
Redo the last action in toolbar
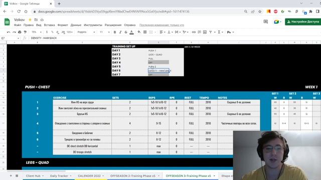pyautogui.click(x=14, y=32)
